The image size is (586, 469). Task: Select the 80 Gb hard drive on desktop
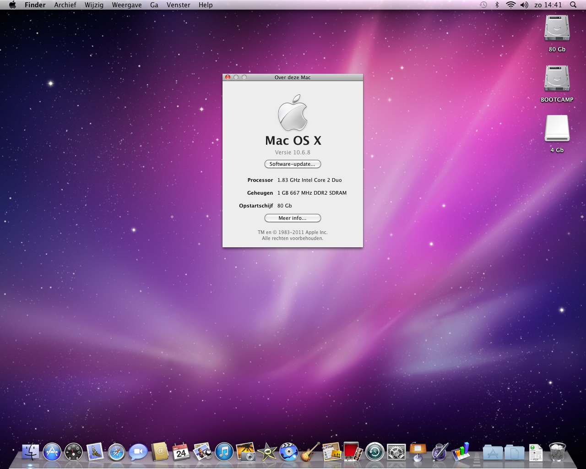coord(557,28)
